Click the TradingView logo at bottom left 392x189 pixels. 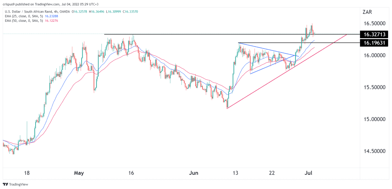(15, 184)
